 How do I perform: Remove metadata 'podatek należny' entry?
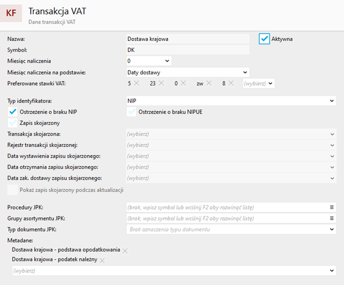point(102,261)
